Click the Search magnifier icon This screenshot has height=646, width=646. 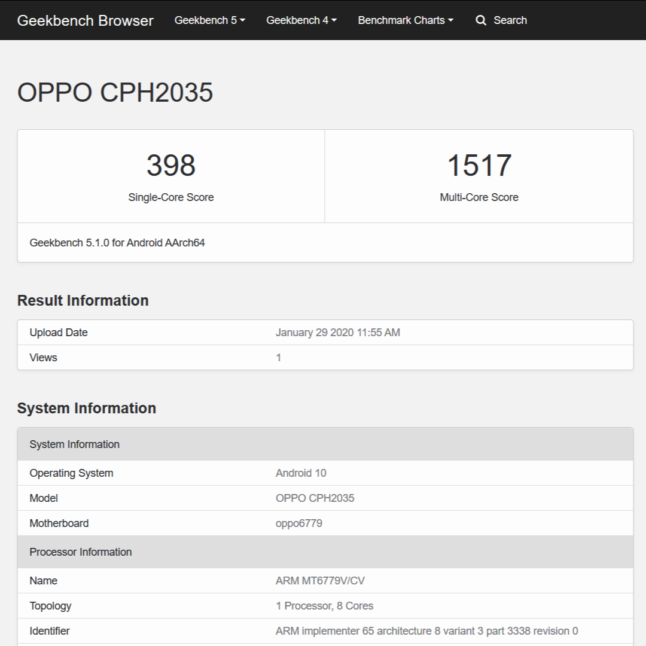[x=481, y=20]
